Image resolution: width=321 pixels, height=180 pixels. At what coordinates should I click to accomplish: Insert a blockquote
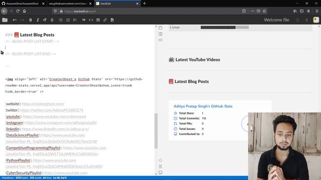[x=84, y=20]
